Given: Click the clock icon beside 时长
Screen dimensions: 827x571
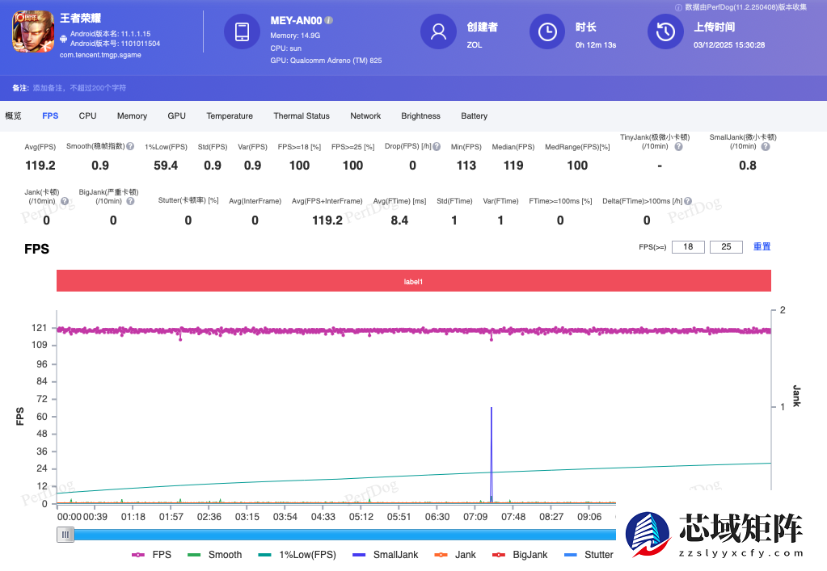Looking at the screenshot, I should pos(547,32).
